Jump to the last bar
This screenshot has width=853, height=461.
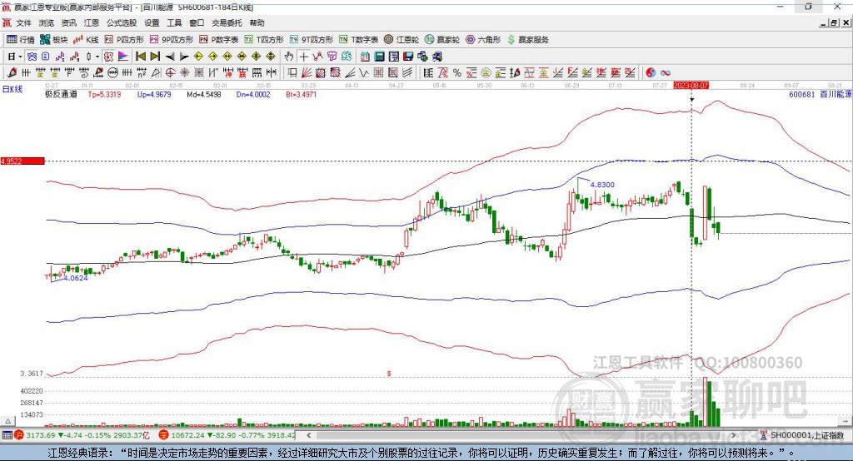155,57
